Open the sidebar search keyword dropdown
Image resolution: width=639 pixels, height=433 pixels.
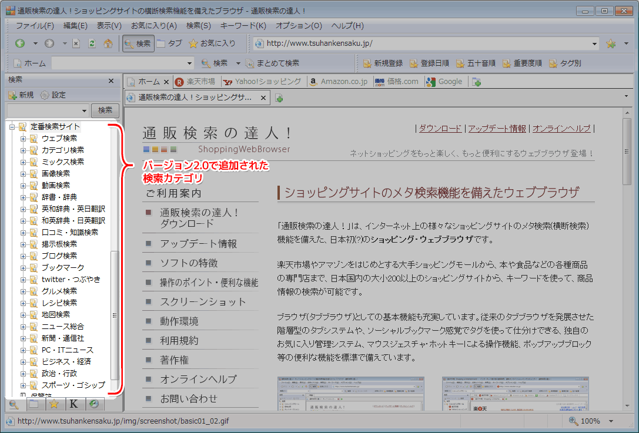point(85,110)
